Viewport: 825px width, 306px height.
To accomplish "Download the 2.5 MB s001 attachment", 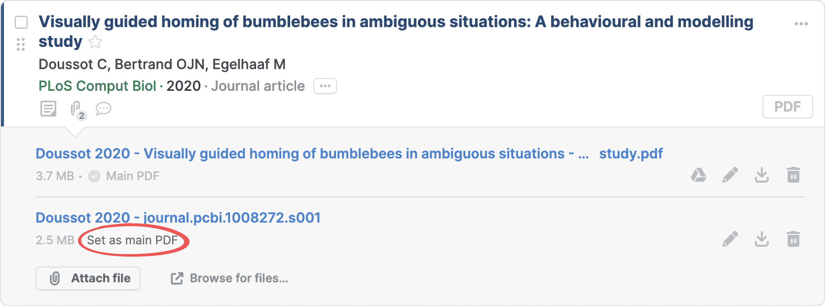I will [762, 239].
